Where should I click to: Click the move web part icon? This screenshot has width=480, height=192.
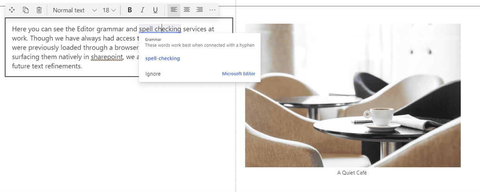point(12,10)
